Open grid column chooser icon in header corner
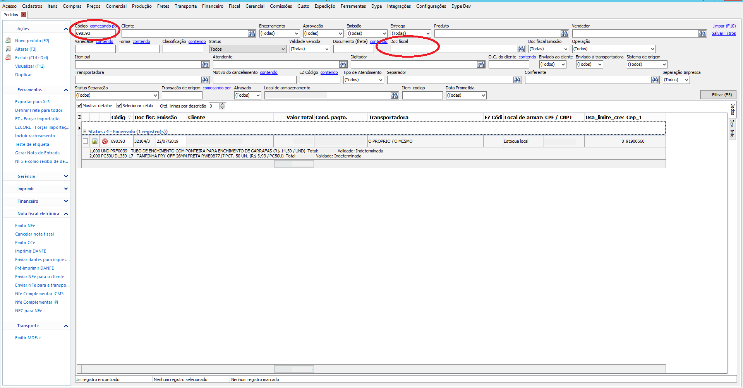The height and width of the screenshot is (388, 743). click(x=79, y=117)
